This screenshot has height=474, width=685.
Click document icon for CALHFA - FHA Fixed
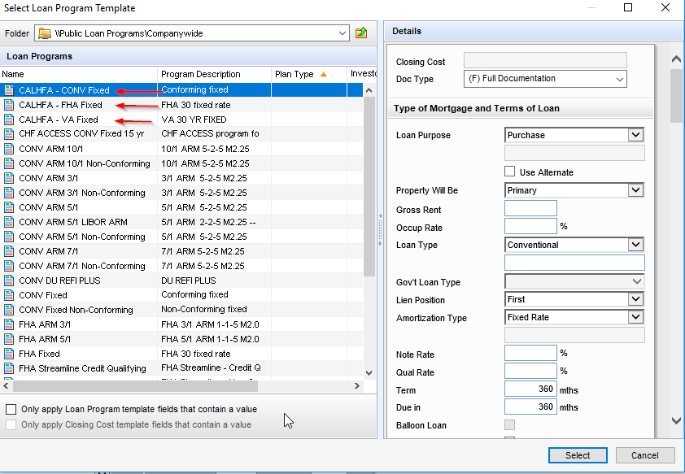coord(9,105)
